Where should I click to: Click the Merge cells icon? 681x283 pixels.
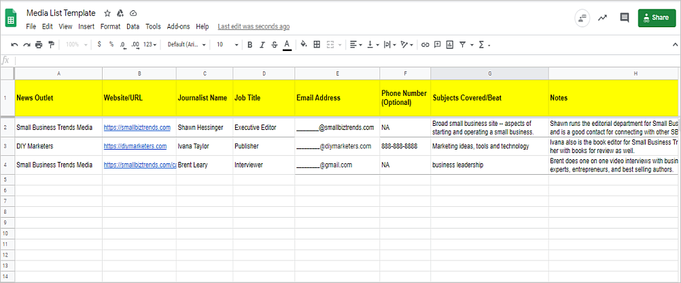click(330, 44)
